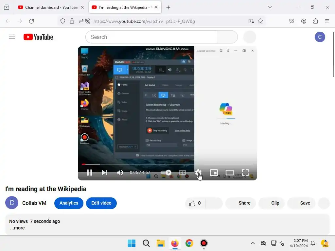The width and height of the screenshot is (335, 251).
Task: Like the video thumbs up
Action: [195, 203]
